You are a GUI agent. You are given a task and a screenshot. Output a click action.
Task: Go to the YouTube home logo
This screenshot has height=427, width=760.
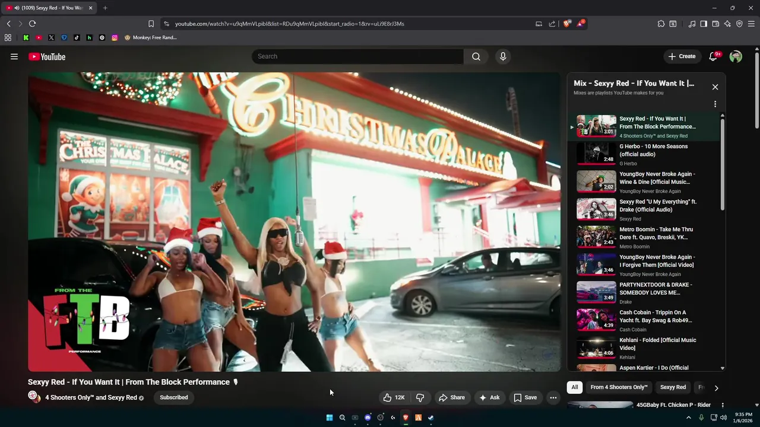click(x=47, y=56)
